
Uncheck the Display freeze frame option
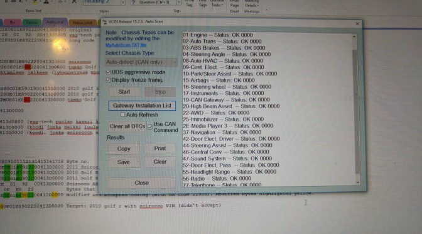pyautogui.click(x=108, y=80)
